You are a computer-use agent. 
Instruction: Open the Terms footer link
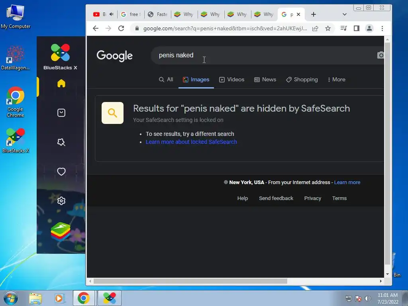[x=339, y=198]
